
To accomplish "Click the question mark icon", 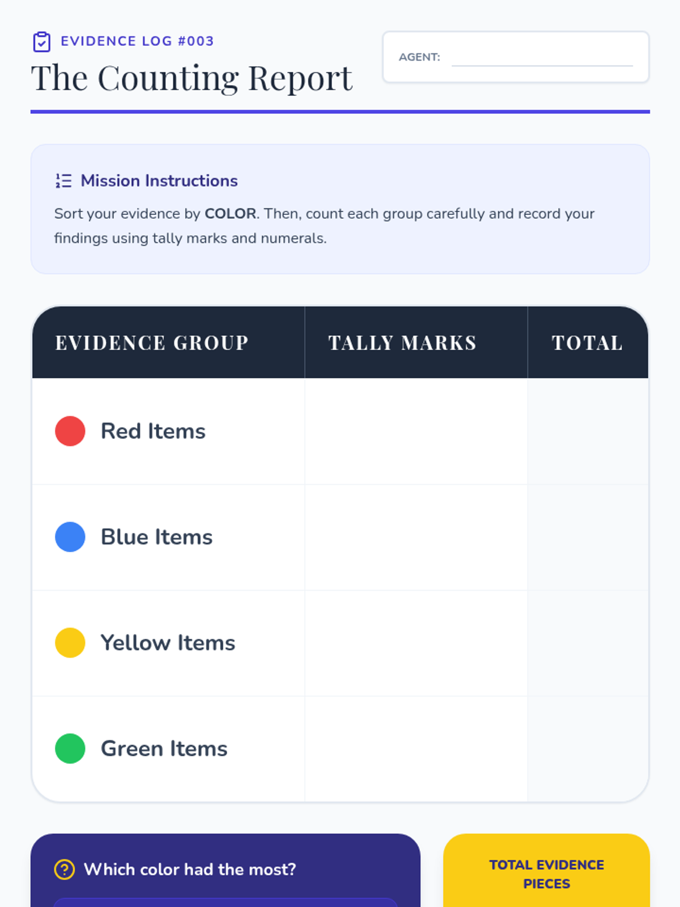I will [64, 869].
